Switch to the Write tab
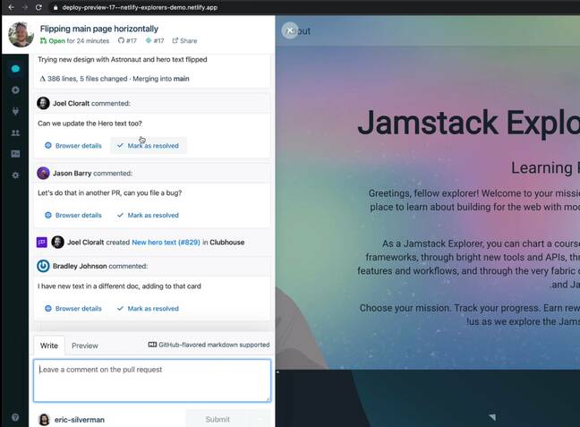 [49, 346]
